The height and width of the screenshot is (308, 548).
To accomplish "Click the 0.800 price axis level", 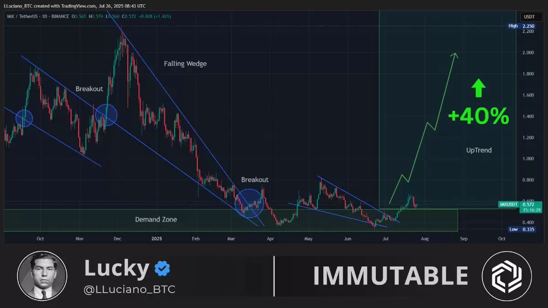I will (529, 180).
